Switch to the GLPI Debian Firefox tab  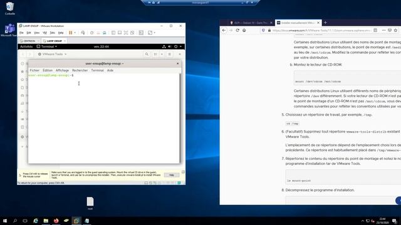pyautogui.click(x=251, y=22)
